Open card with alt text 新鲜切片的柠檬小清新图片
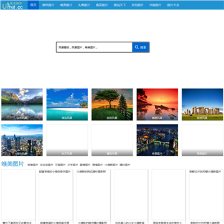The width and height of the screenshot is (224, 224). 206,195
